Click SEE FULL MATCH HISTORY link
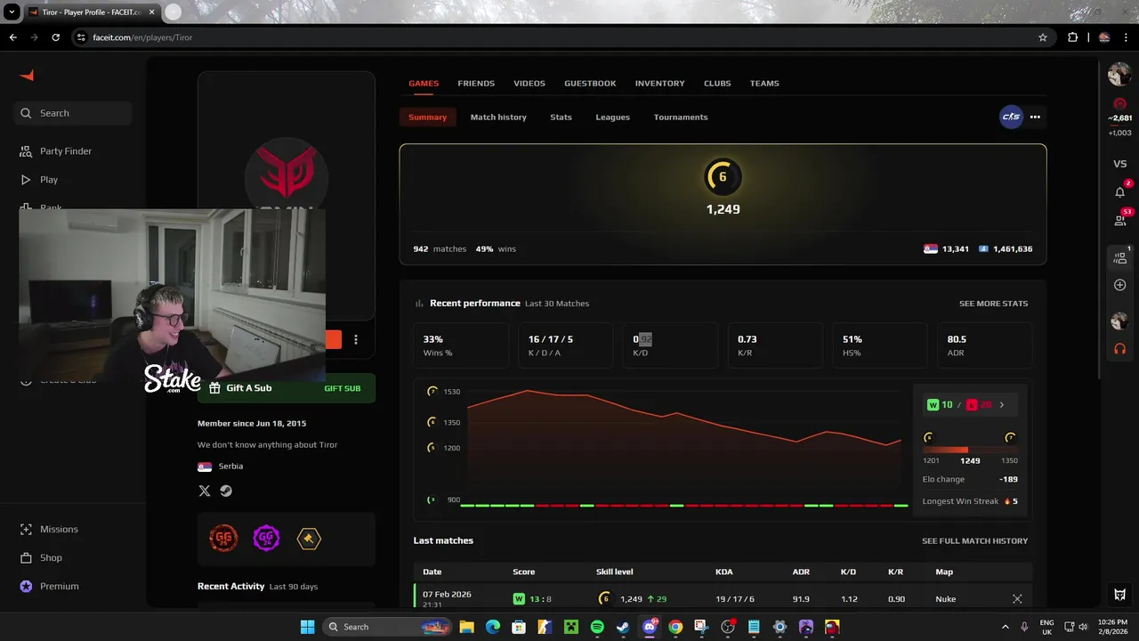 [x=974, y=540]
